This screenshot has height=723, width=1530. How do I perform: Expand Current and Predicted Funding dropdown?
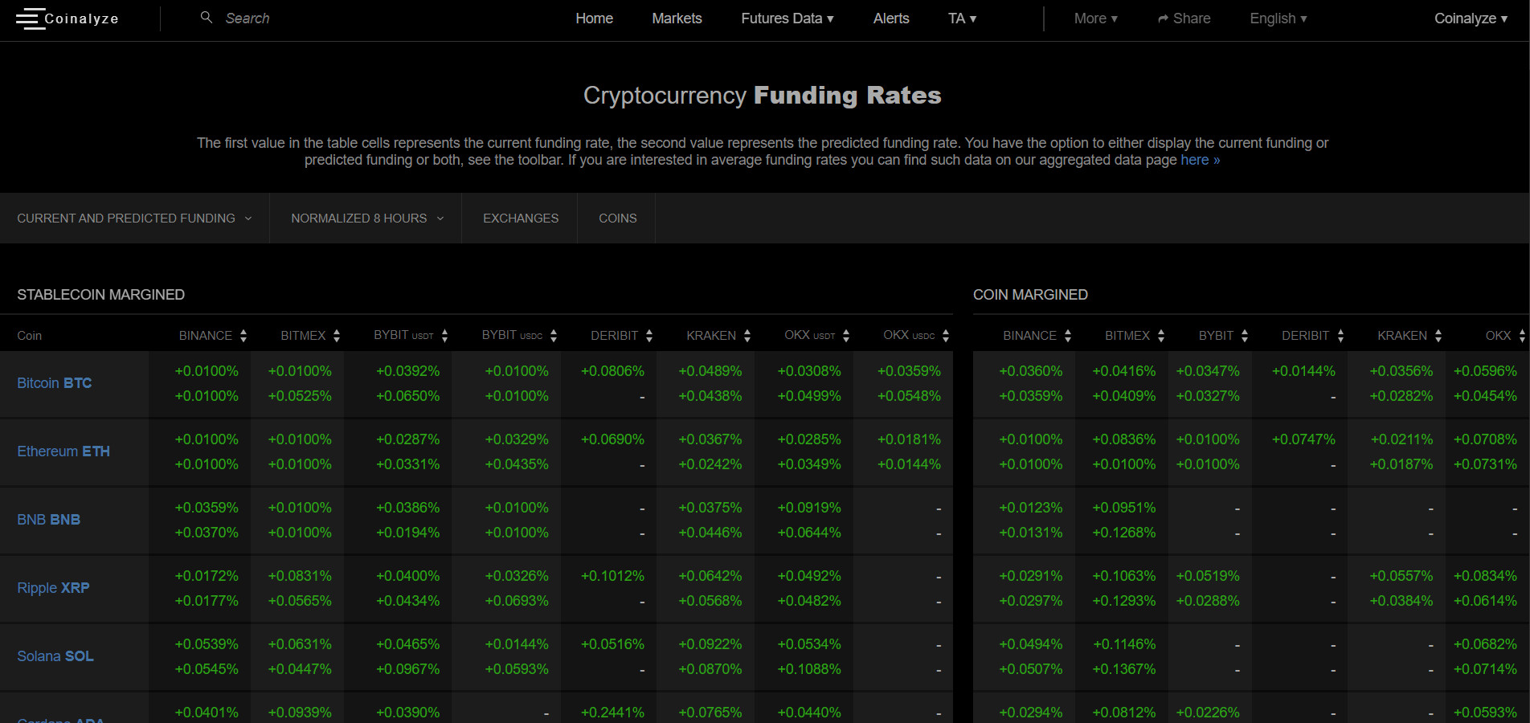134,219
